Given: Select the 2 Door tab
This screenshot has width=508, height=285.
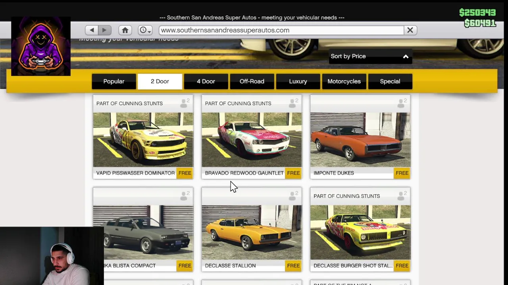Looking at the screenshot, I should click(160, 81).
